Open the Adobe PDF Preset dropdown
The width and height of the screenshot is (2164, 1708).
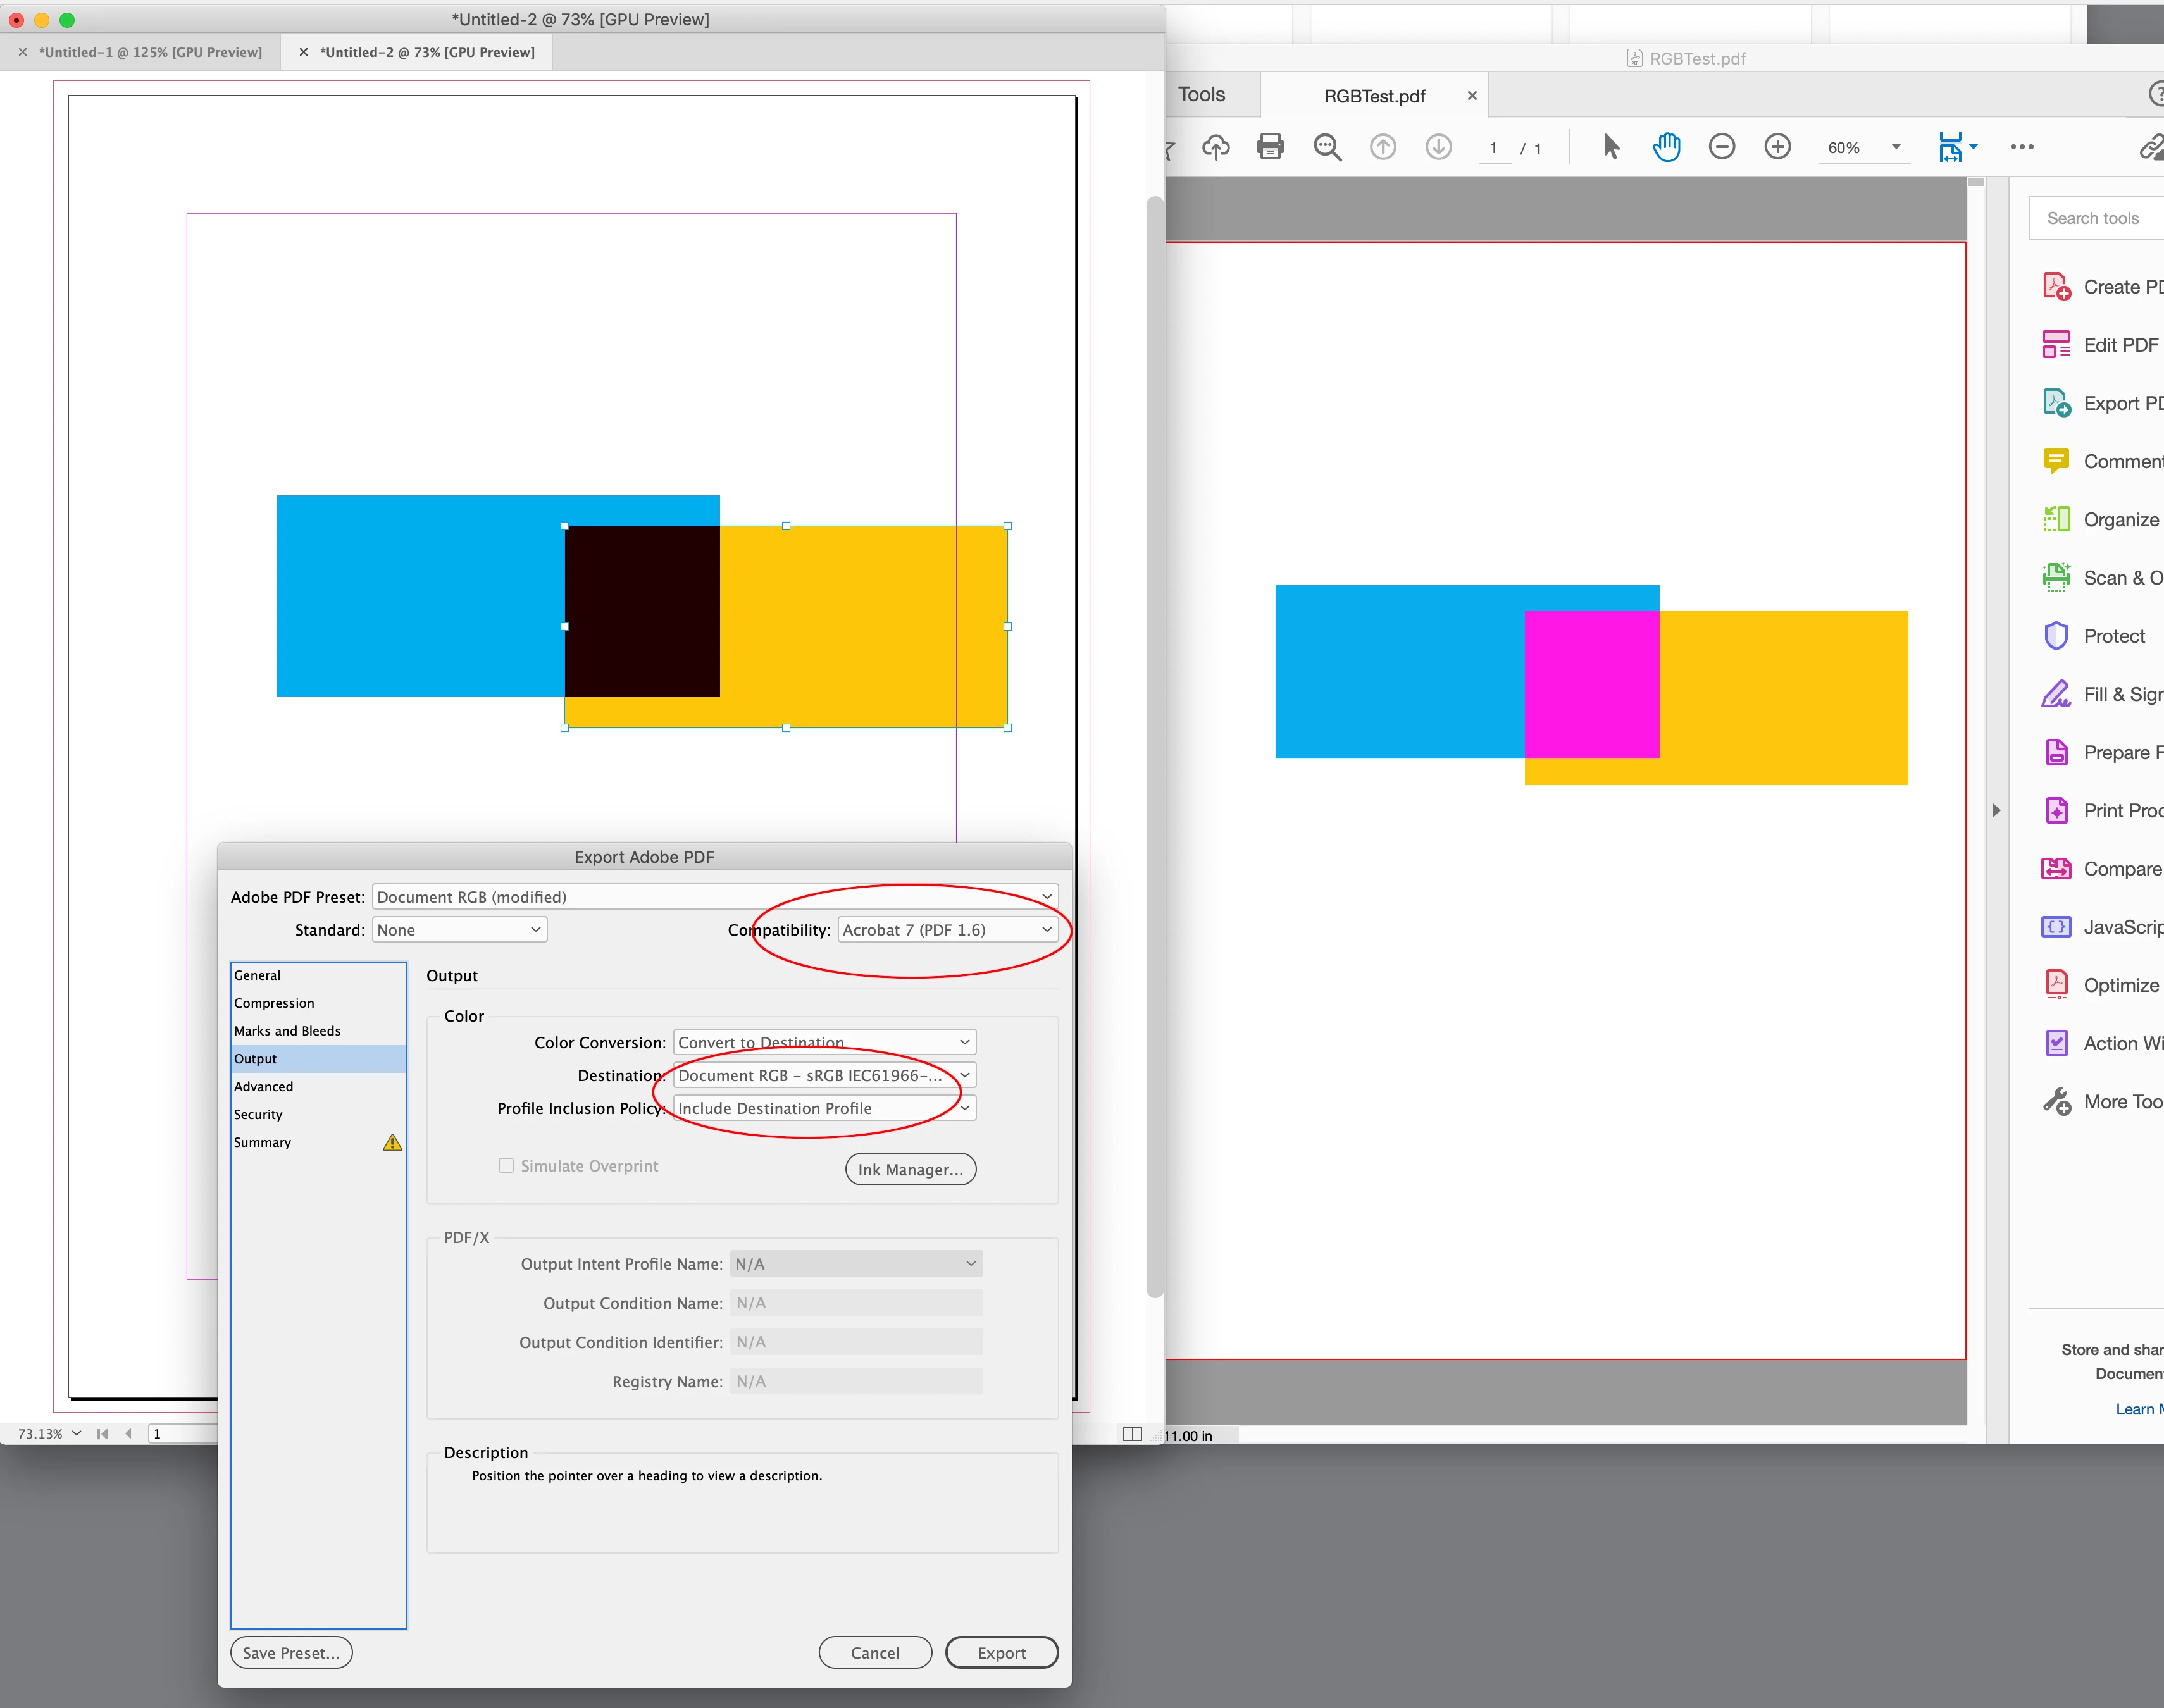714,897
